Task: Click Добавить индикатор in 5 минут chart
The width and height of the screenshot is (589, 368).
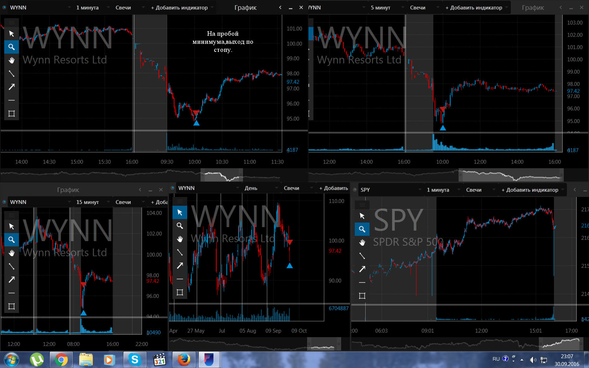Action: tap(476, 7)
